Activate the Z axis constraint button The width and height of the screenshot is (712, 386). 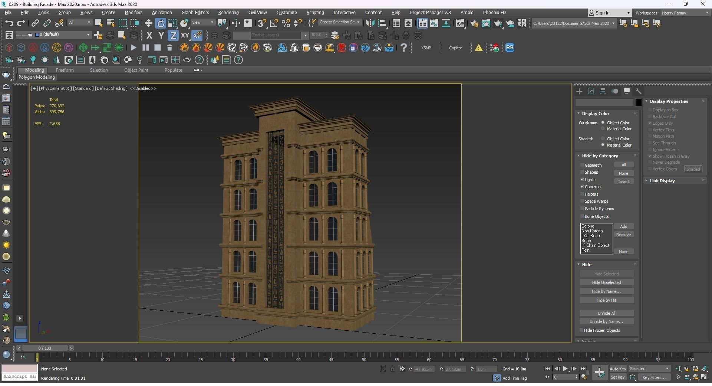(173, 35)
